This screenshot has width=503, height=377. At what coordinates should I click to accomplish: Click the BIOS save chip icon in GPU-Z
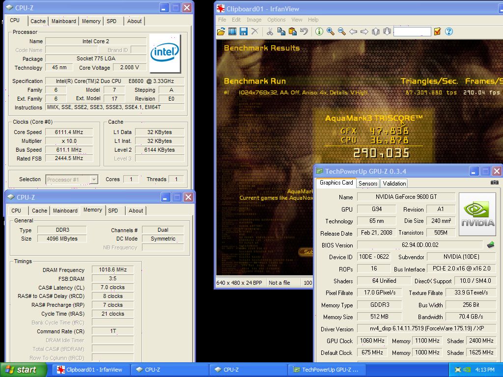coord(491,245)
